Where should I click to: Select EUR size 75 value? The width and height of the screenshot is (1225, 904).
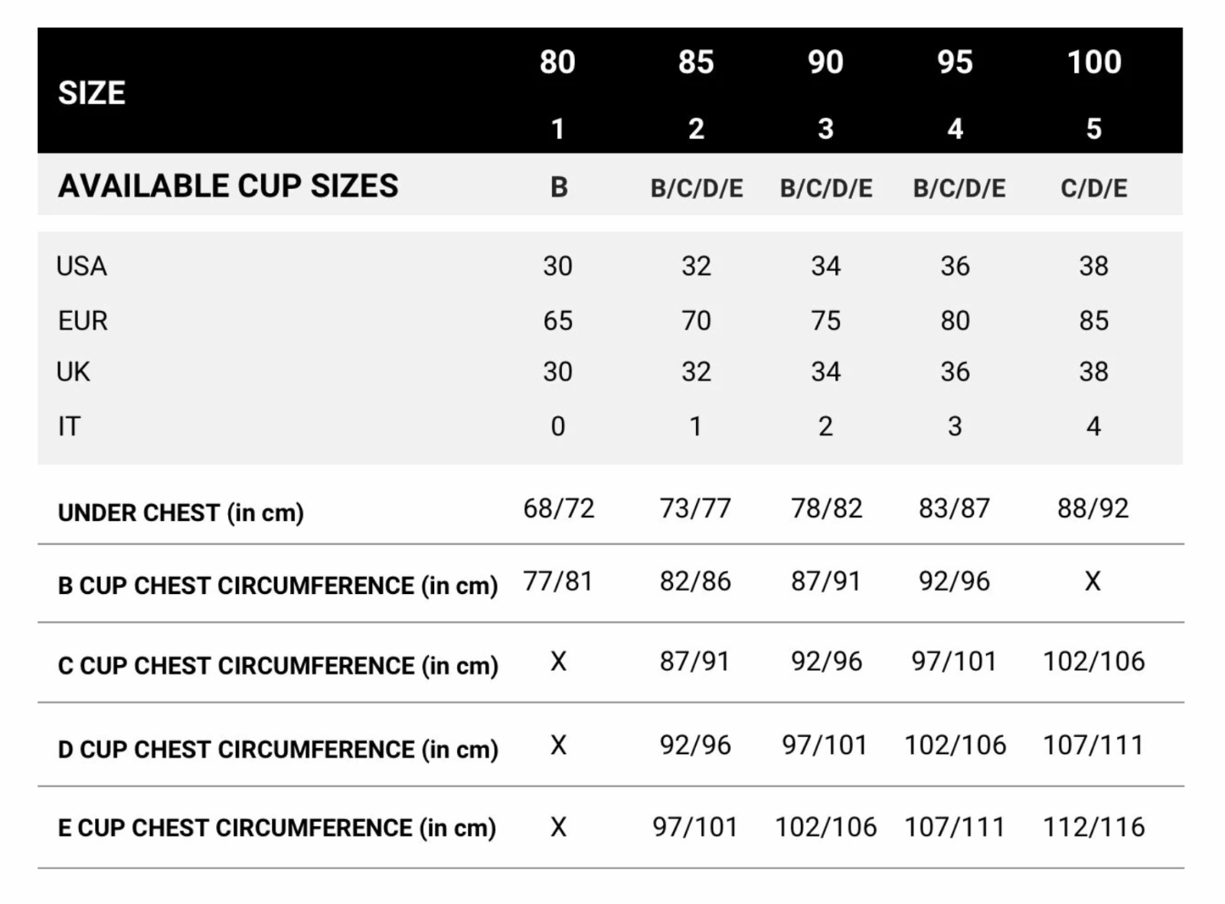(825, 321)
